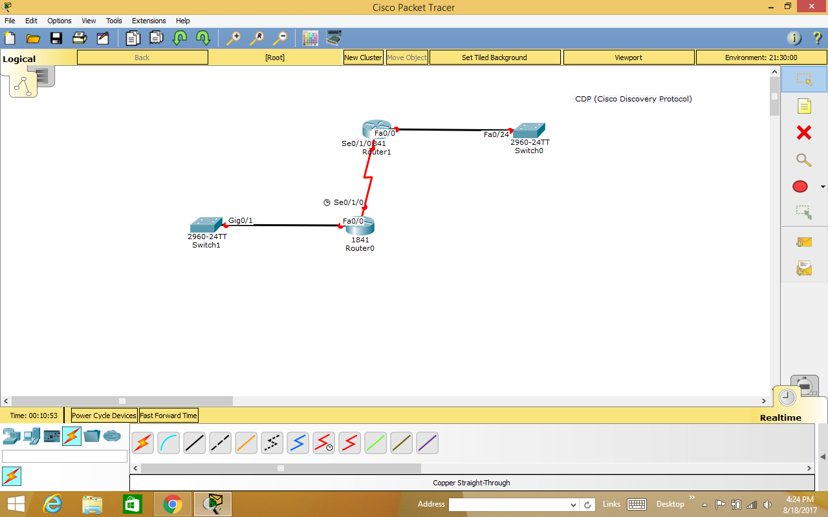Pick the orange Fiber cable
The height and width of the screenshot is (517, 828).
point(246,443)
